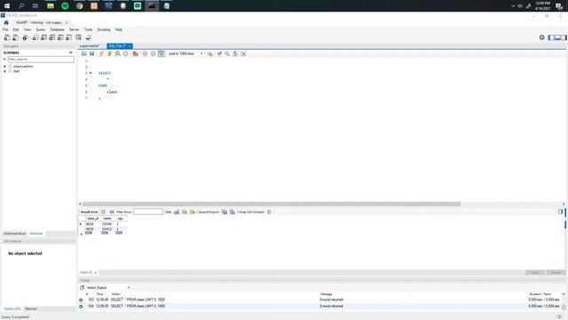The image size is (568, 320).
Task: Beautify the query with the broom icon
Action: tap(219, 53)
